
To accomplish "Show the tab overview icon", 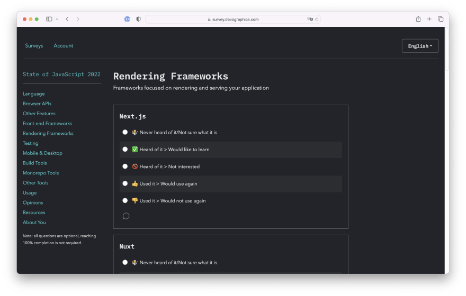I will tap(441, 19).
